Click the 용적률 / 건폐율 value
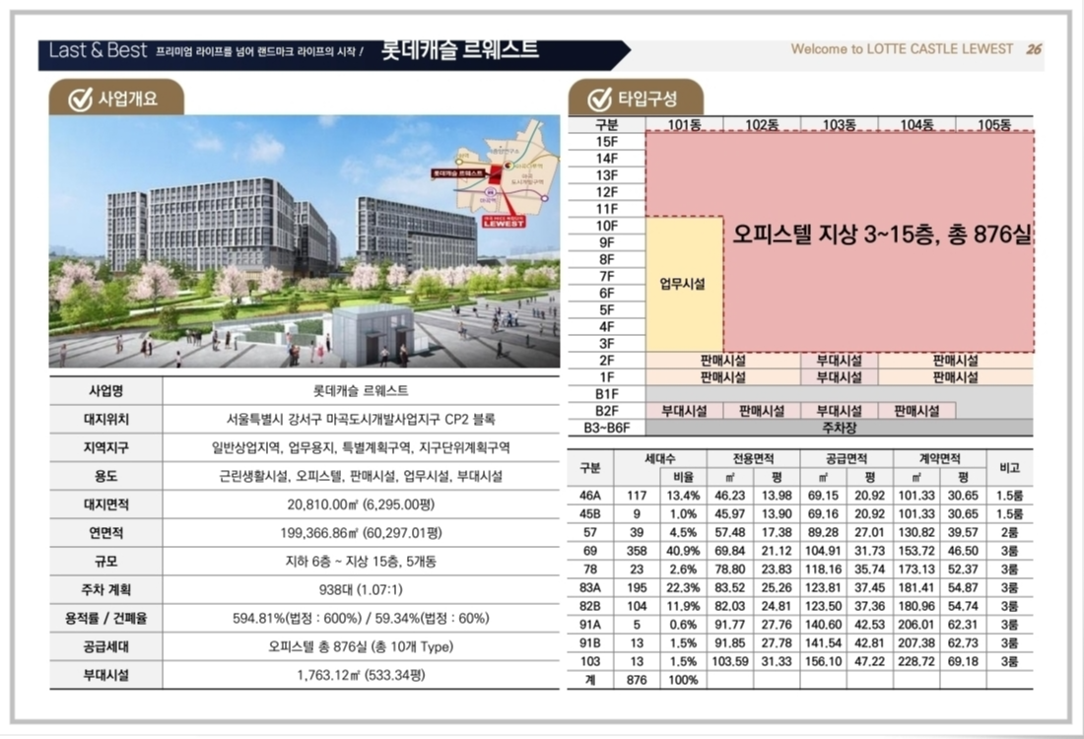 (x=361, y=618)
